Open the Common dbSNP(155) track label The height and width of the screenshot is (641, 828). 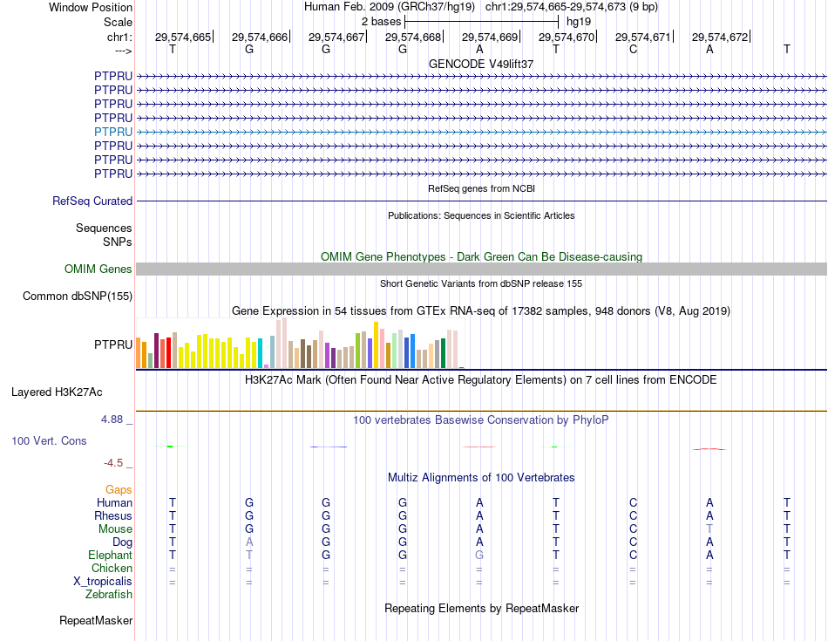coord(77,296)
